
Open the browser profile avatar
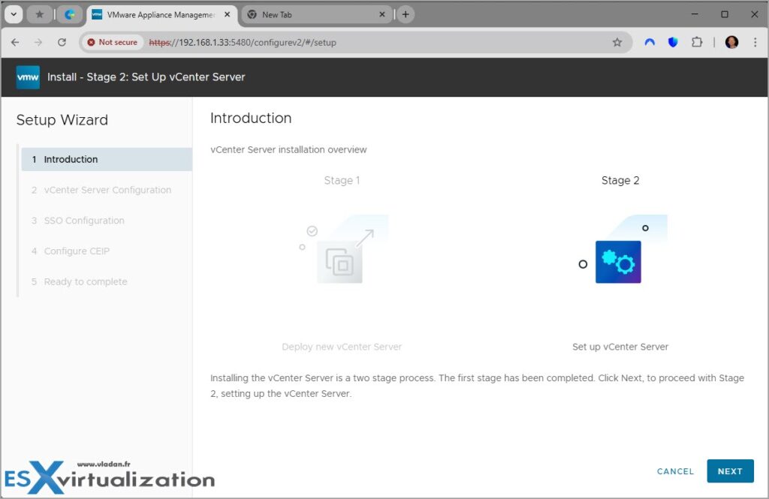731,42
